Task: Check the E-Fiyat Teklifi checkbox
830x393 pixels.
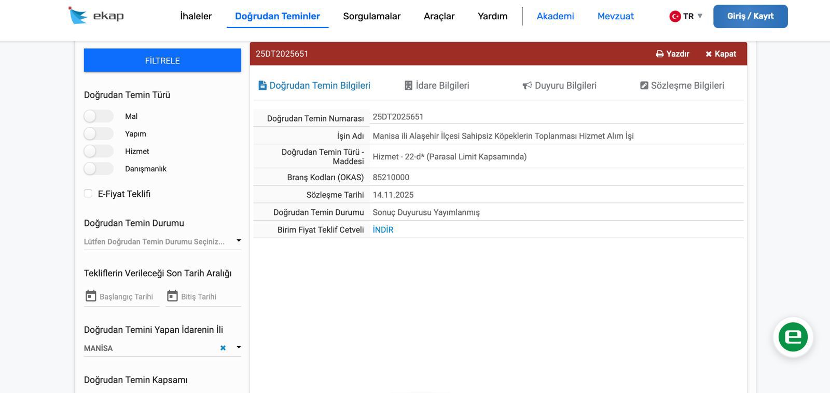Action: [88, 194]
